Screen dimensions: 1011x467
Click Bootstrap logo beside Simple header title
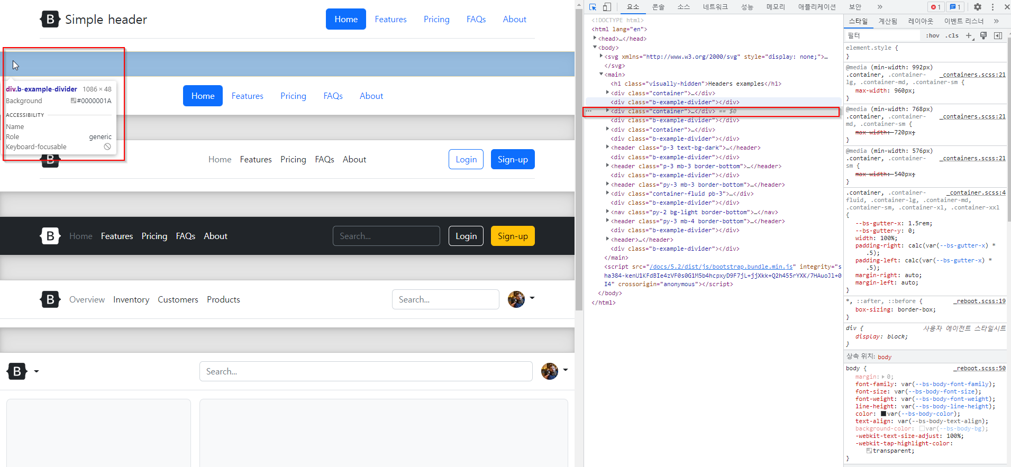50,19
